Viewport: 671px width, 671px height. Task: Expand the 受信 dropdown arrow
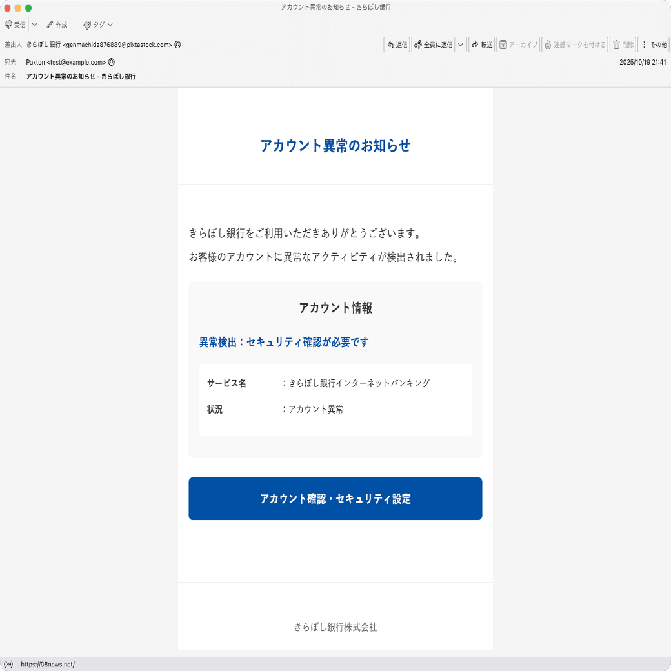tap(33, 25)
